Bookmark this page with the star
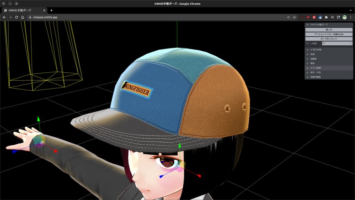This screenshot has width=355, height=200. pyautogui.click(x=294, y=17)
